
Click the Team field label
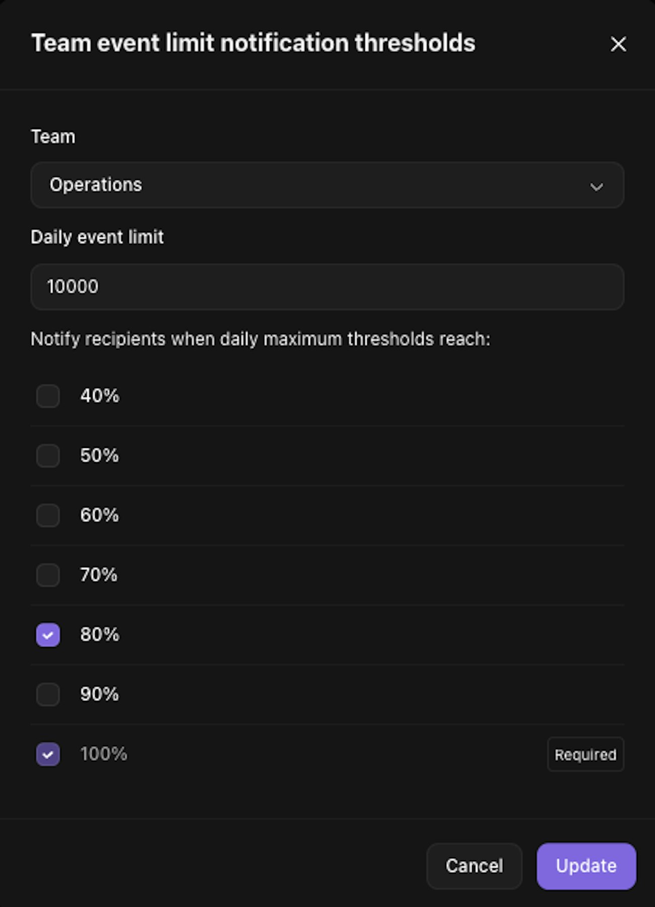(53, 137)
